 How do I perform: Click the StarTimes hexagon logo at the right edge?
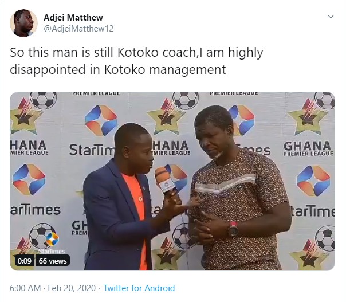[x=313, y=181]
